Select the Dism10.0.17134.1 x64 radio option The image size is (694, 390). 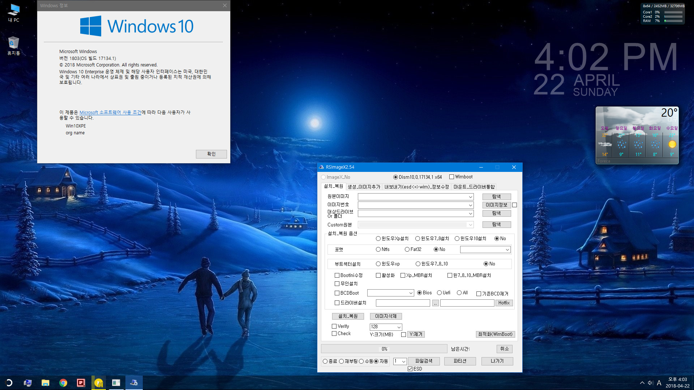395,177
